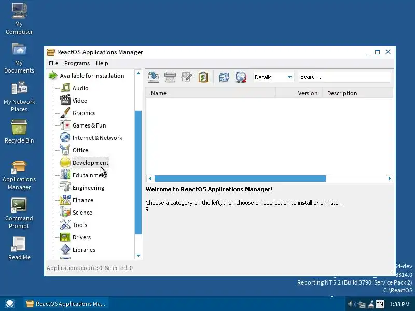The width and height of the screenshot is (415, 311).
Task: Click the Games & Fun cards icon
Action: [65, 125]
